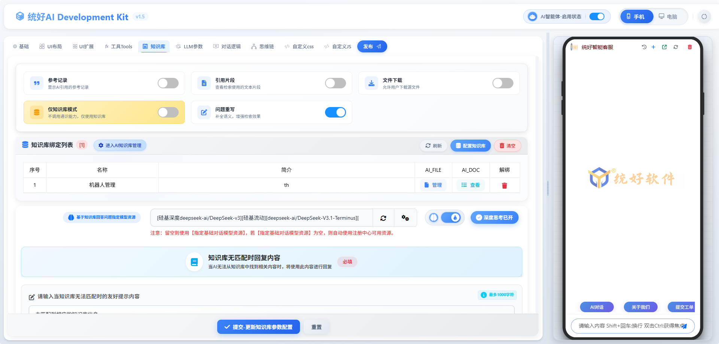Click 进入AI知识库管理 button

pyautogui.click(x=120, y=145)
